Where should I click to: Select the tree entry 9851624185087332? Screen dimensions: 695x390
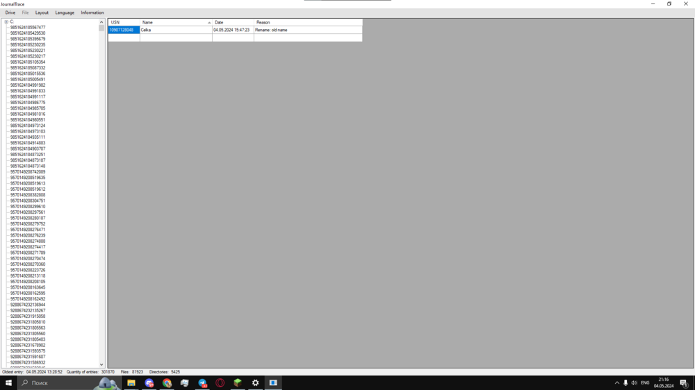click(x=28, y=68)
